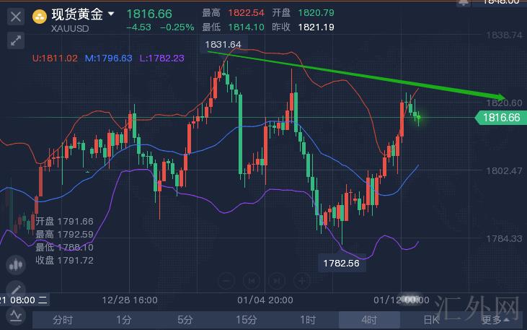The height and width of the screenshot is (330, 527).
Task: Close the chart with the X icon
Action: 15,15
